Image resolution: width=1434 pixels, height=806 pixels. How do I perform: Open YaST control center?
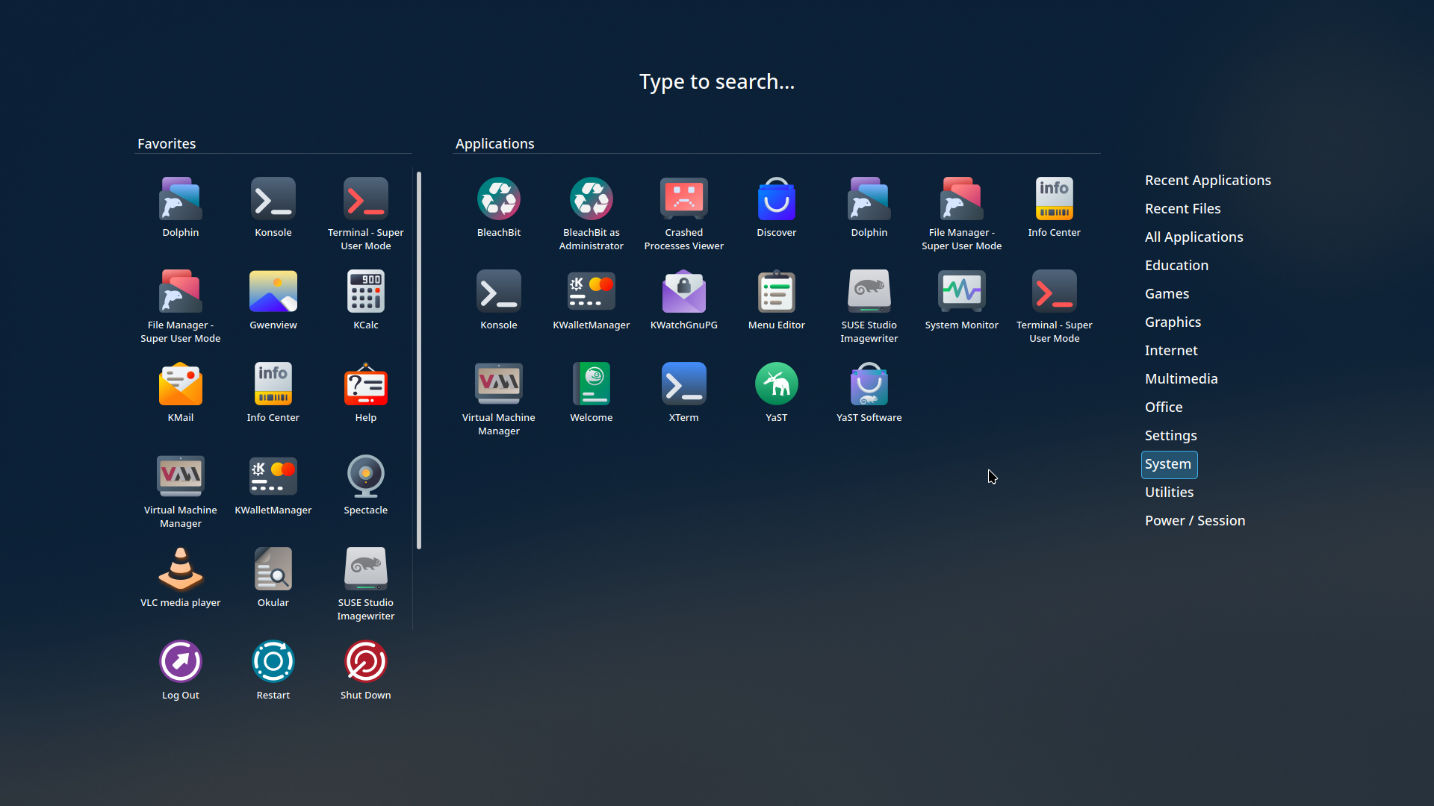point(777,393)
